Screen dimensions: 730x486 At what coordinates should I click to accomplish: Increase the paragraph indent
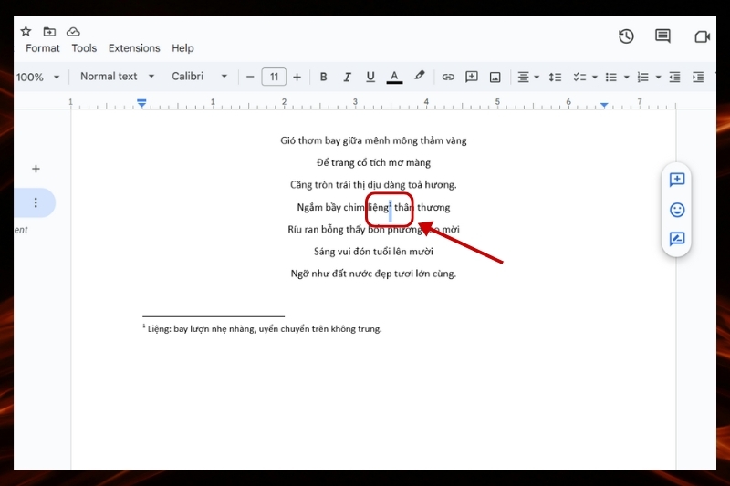(698, 78)
